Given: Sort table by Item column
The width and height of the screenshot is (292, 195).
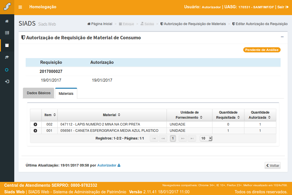Looking at the screenshot, I should click(50, 115).
